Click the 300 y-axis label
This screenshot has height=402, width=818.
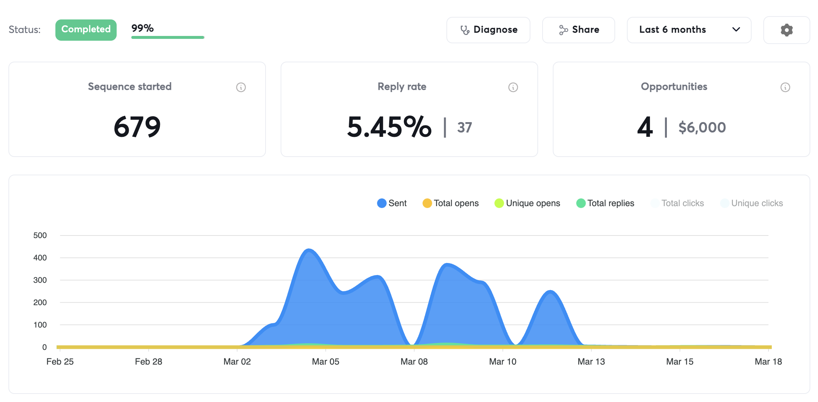pyautogui.click(x=40, y=280)
